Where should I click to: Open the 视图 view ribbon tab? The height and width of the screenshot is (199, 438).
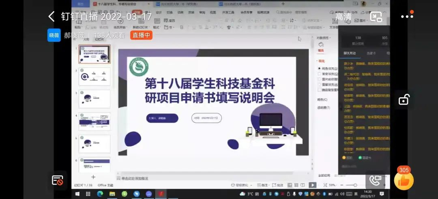pyautogui.click(x=213, y=12)
